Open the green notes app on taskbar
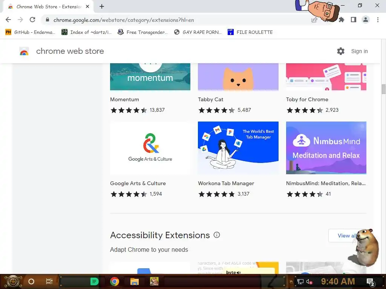This screenshot has width=386, height=289. click(94, 281)
